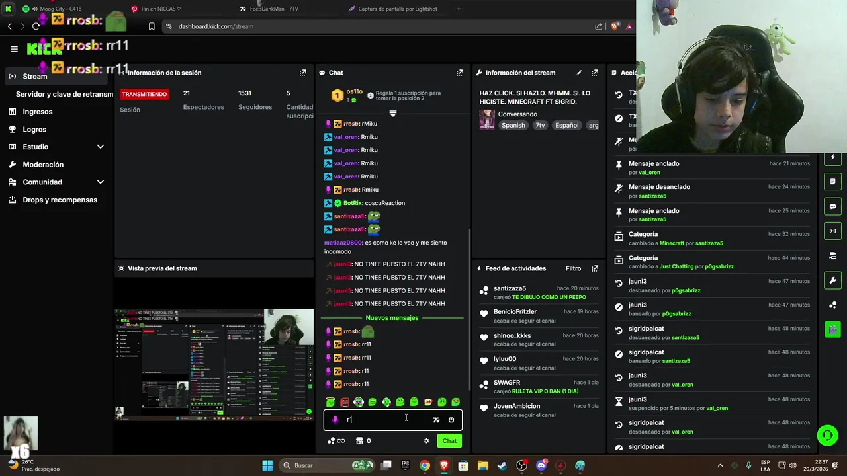Viewport: 847px width, 476px height.
Task: Open Brave browser from taskbar
Action: coord(444,465)
